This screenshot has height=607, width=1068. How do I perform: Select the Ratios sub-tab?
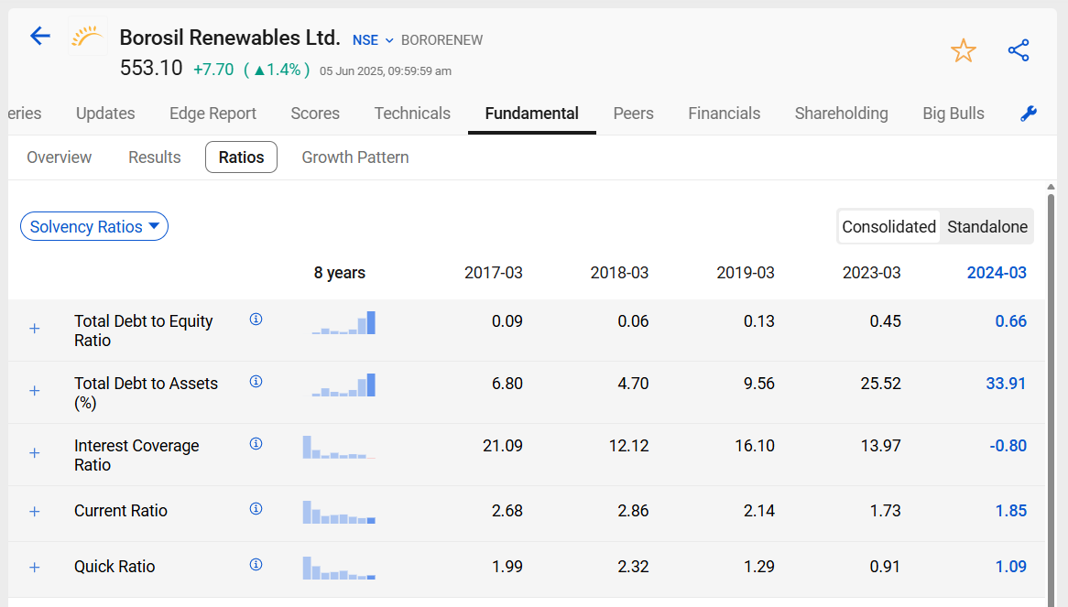[x=241, y=157]
